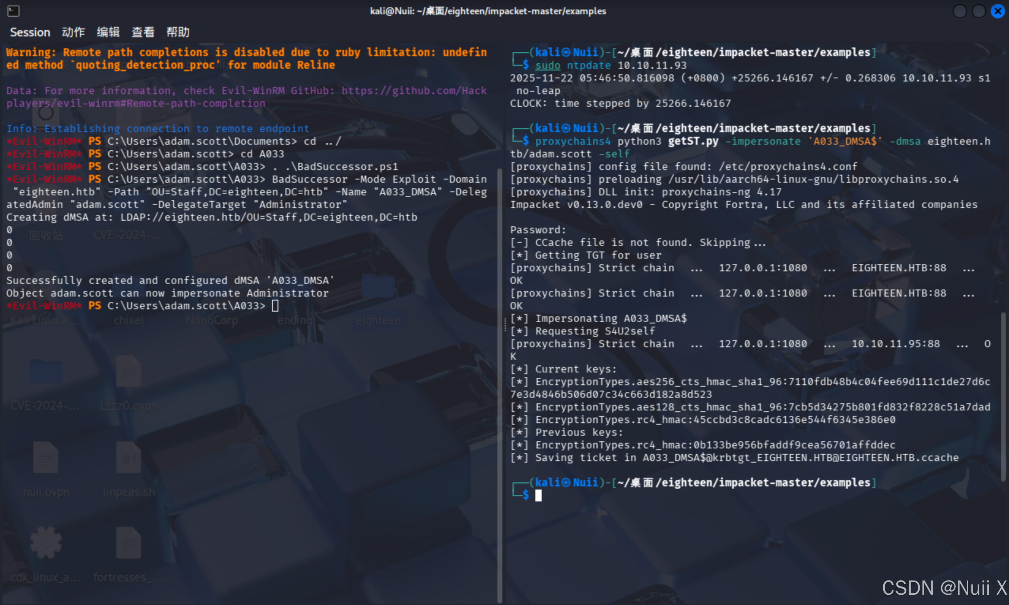Open the 编辑 menu
Viewport: 1009px width, 605px height.
tap(108, 32)
